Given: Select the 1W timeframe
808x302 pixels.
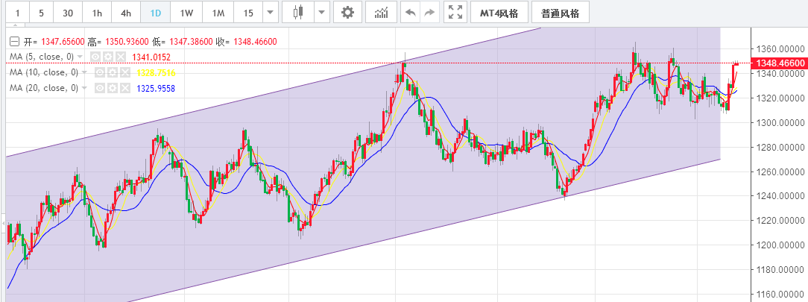Looking at the screenshot, I should click(x=186, y=13).
